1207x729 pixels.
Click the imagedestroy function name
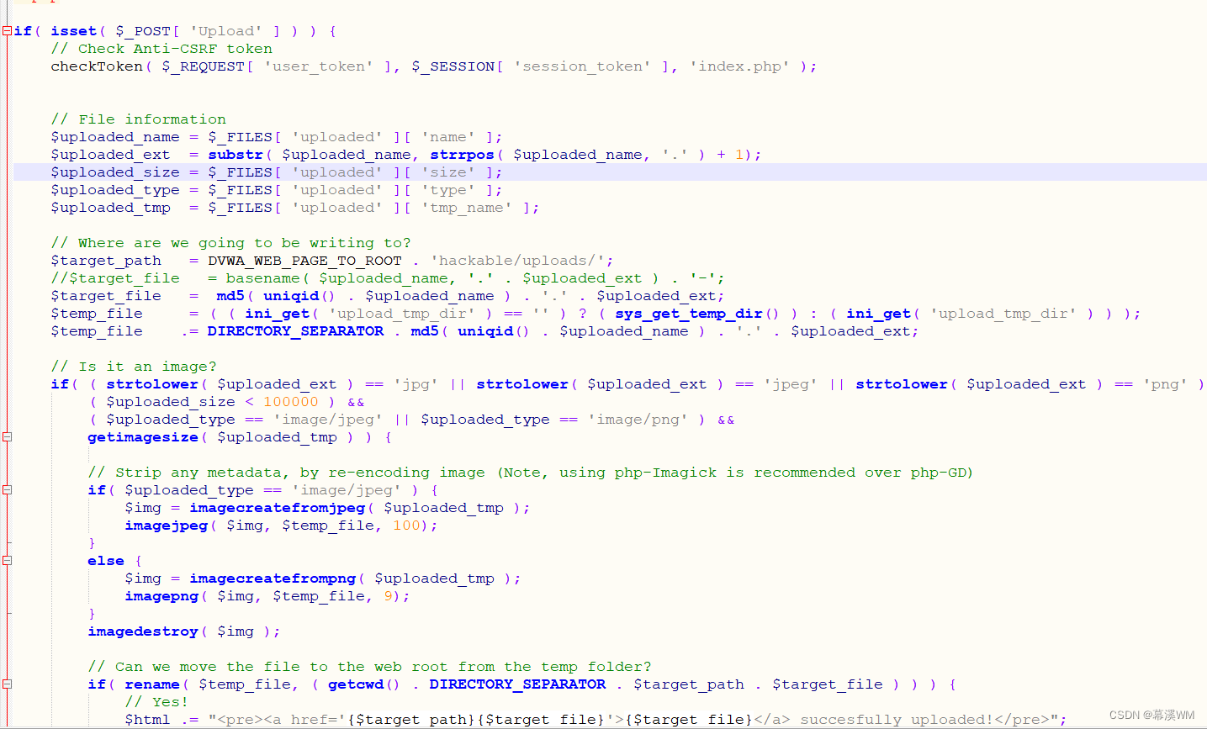click(143, 631)
